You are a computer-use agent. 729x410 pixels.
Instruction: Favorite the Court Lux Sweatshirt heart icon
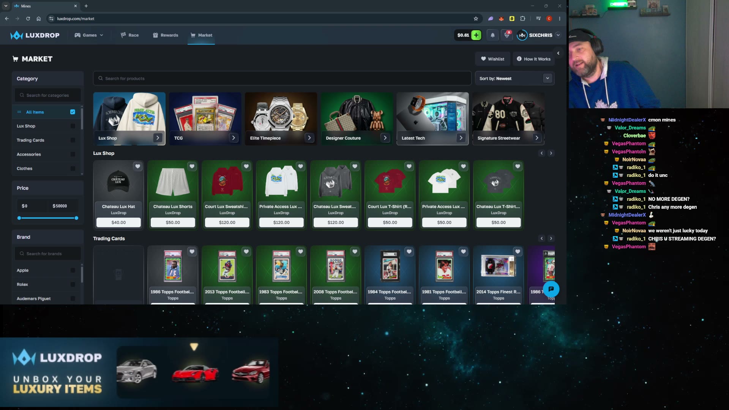pos(246,166)
